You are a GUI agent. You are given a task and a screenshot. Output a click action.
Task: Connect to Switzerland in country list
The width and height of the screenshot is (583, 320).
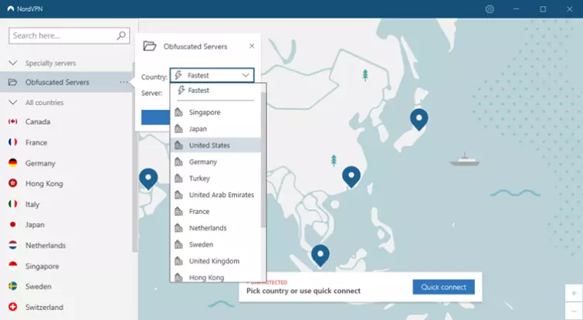(x=44, y=308)
